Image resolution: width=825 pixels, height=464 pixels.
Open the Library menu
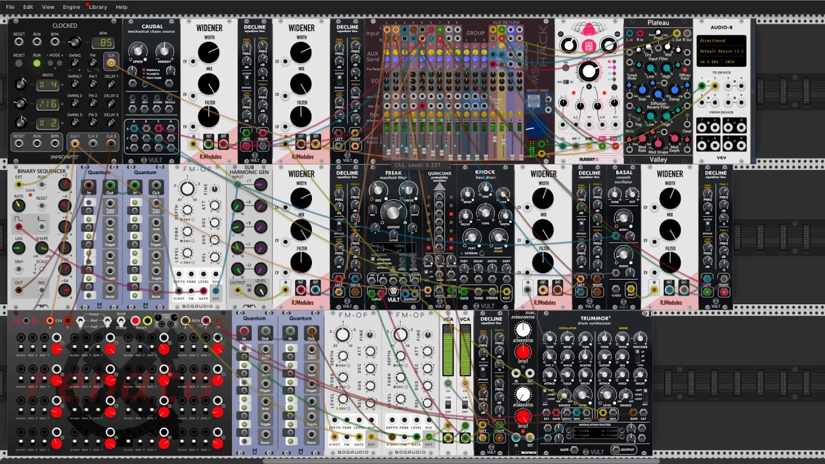click(x=98, y=7)
